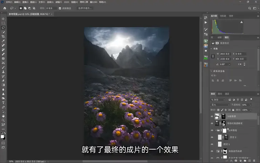Viewport: 260px width, 163px height.
Task: Hide the 图层 1 layer
Action: [x=212, y=144]
